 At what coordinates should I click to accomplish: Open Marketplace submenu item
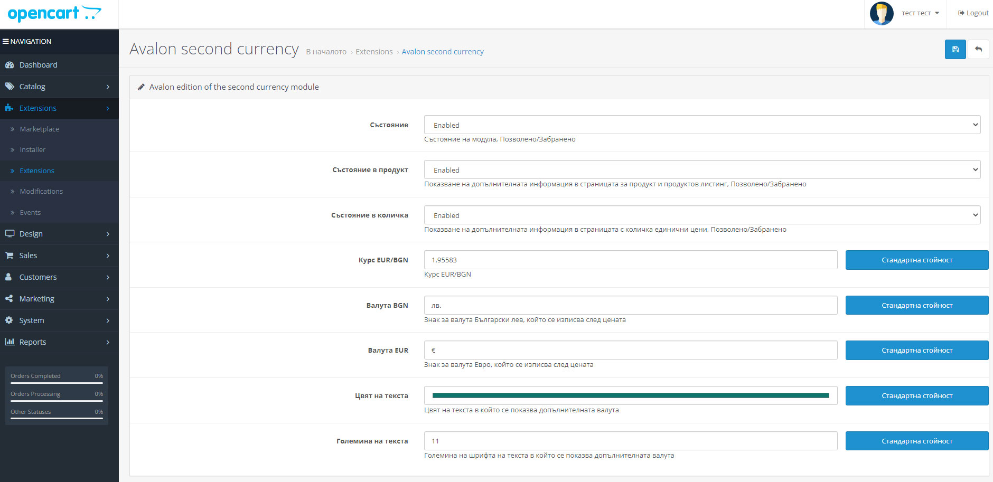(59, 129)
